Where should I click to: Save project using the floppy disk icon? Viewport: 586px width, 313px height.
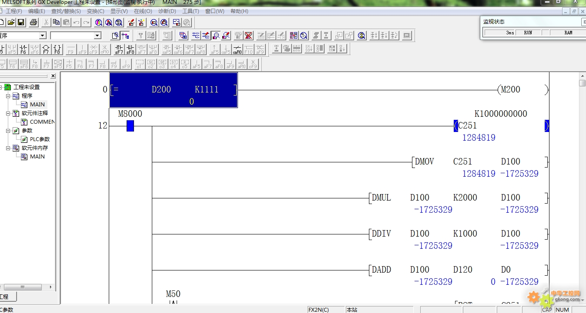pyautogui.click(x=21, y=22)
